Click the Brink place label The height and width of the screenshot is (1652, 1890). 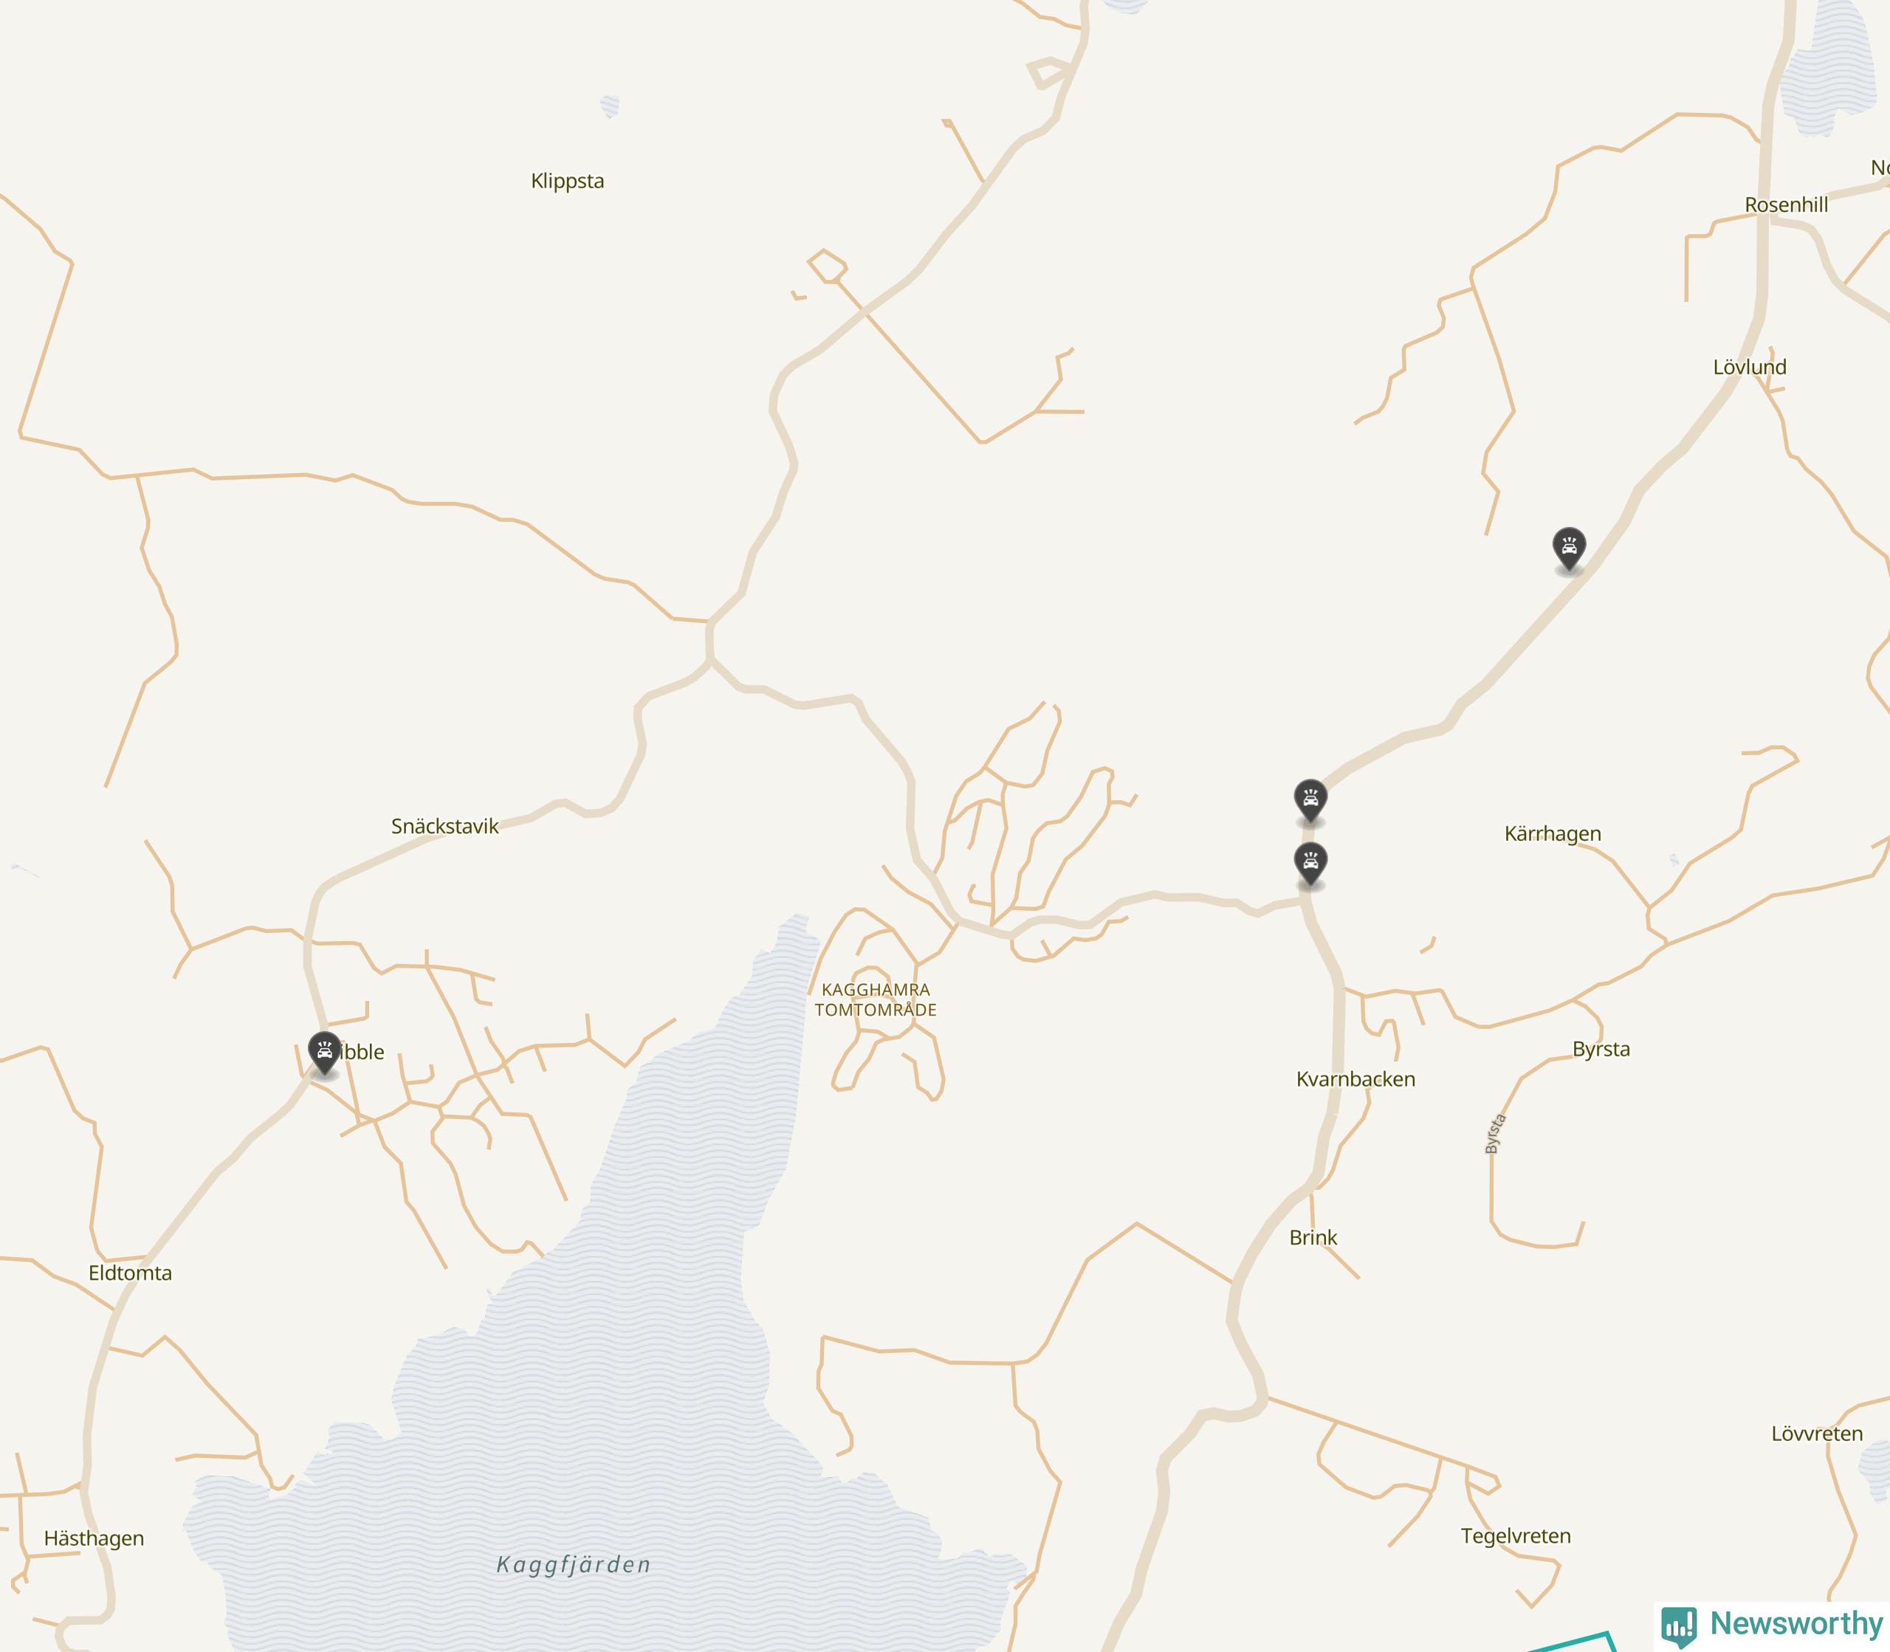pyautogui.click(x=1313, y=1238)
